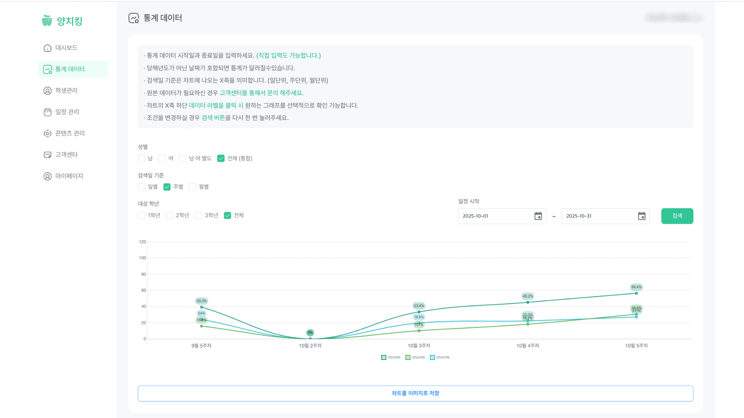Click the 학생관리 person icon
The width and height of the screenshot is (744, 418).
(x=47, y=91)
